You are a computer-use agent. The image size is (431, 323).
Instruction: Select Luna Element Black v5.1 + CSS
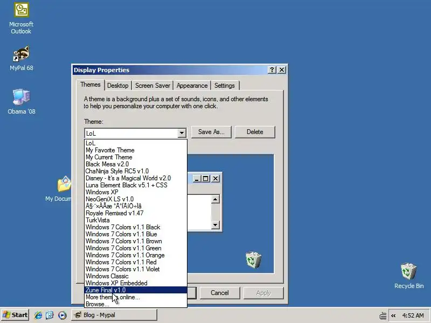point(136,185)
